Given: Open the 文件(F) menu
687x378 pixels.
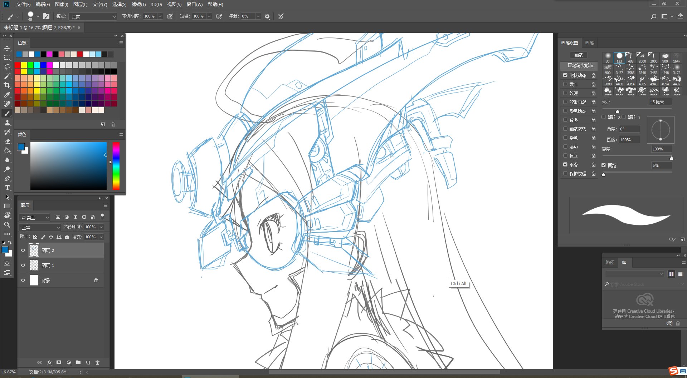Looking at the screenshot, I should click(23, 4).
